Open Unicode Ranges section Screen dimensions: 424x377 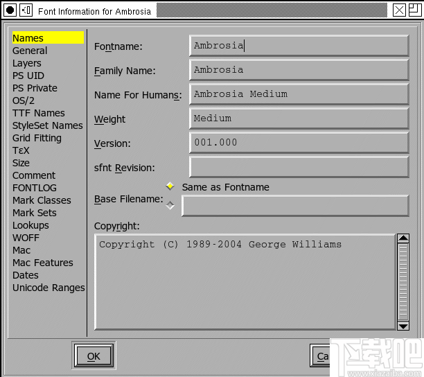[x=48, y=288]
